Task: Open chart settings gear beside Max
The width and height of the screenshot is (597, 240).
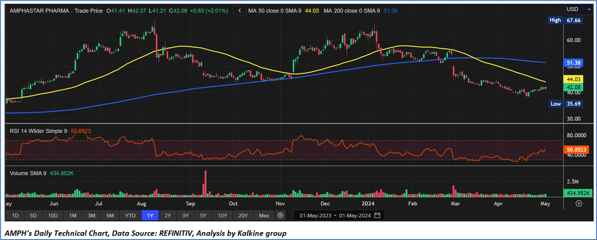Action: pos(280,215)
